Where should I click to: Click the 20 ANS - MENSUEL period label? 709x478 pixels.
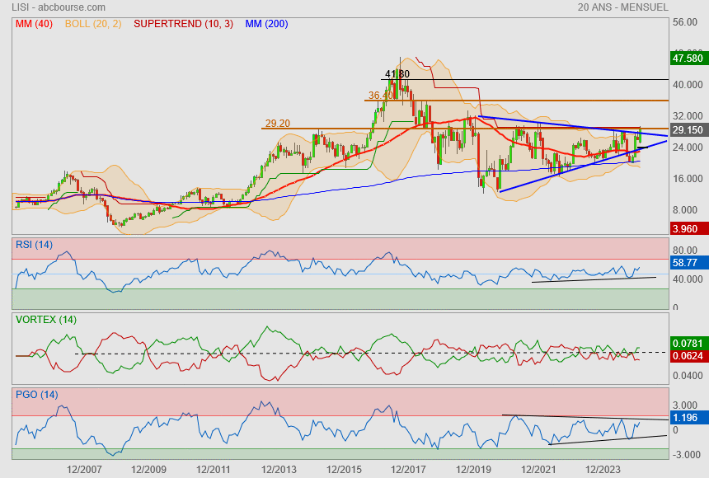(x=622, y=7)
